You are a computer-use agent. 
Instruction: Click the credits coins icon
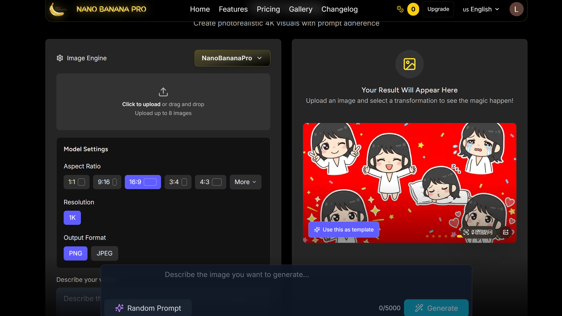point(400,9)
